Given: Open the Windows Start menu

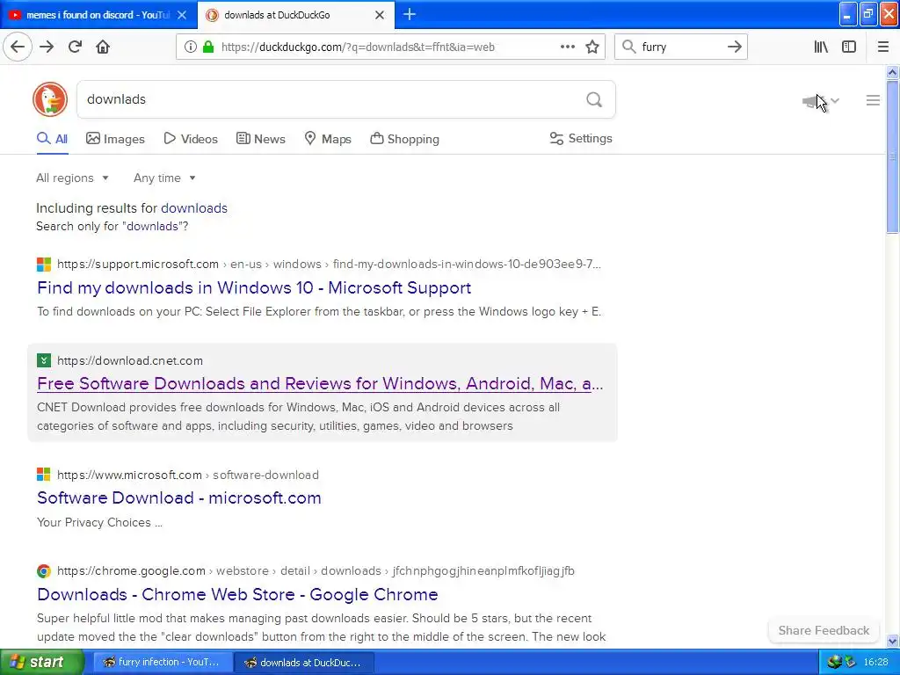Looking at the screenshot, I should (41, 662).
